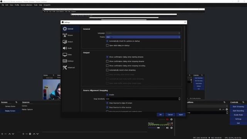
Task: Open the Edit menu
Action: point(7,5)
